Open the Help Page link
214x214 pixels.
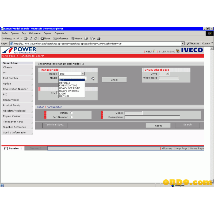(x=181, y=148)
